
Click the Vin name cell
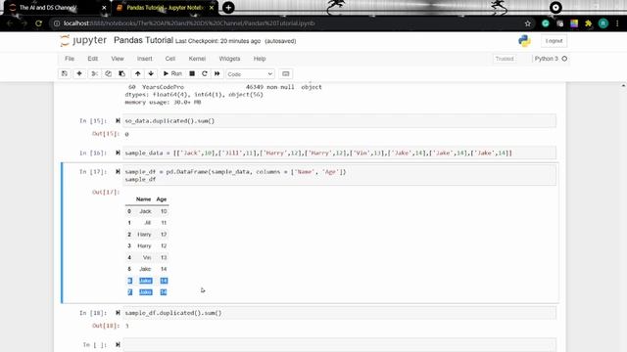[147, 257]
